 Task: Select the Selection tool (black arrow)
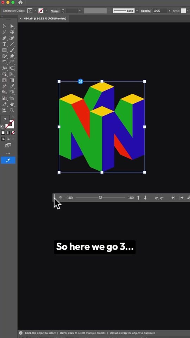pos(4,26)
